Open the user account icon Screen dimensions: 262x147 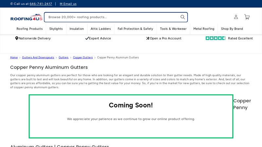click(236, 17)
